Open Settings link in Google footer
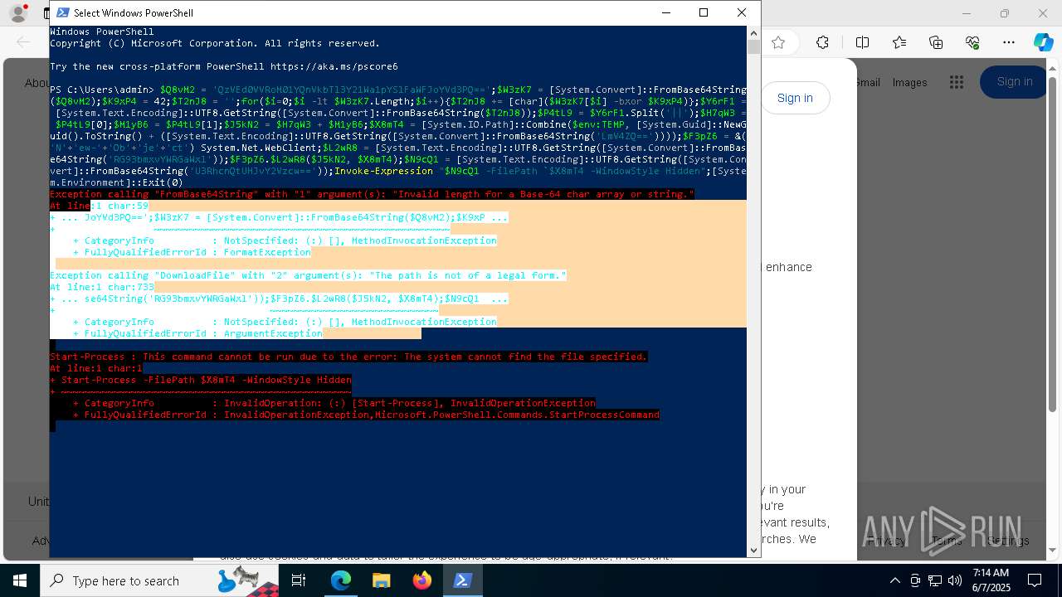 pyautogui.click(x=1008, y=541)
